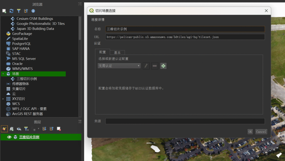Click the URL input field

pyautogui.click(x=185, y=37)
